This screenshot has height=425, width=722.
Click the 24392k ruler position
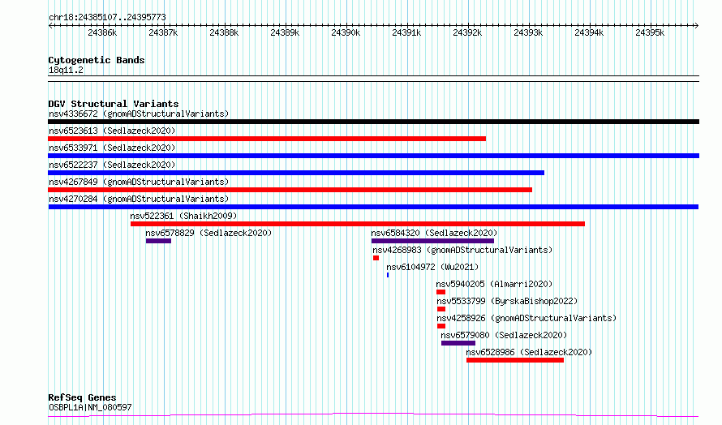tap(467, 32)
